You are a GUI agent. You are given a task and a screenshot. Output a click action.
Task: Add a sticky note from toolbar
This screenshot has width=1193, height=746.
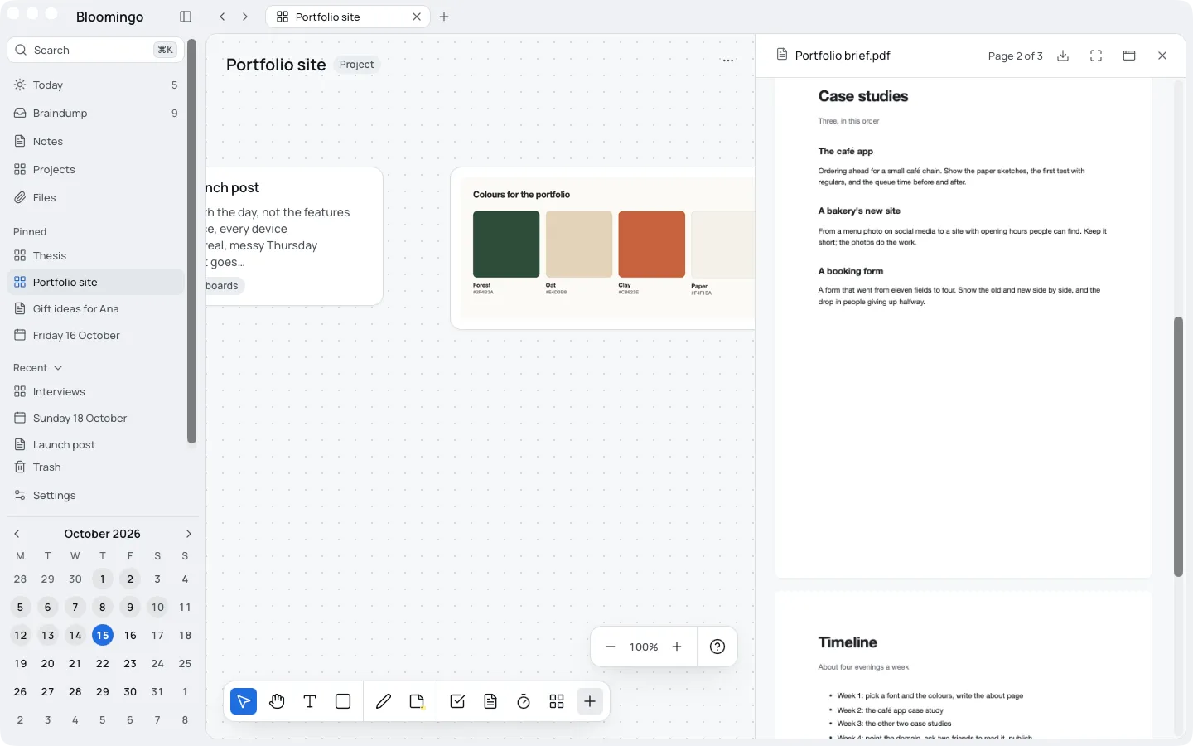(417, 701)
